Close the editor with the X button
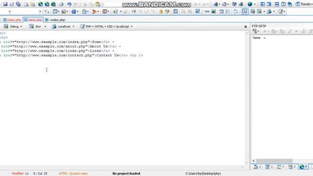This screenshot has height=176, width=313. pos(246,27)
